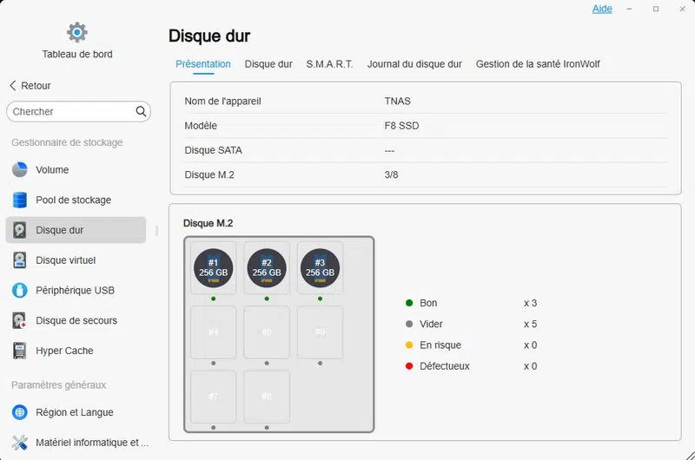Click the Nom de l'appareil label
695x460 pixels.
(223, 101)
